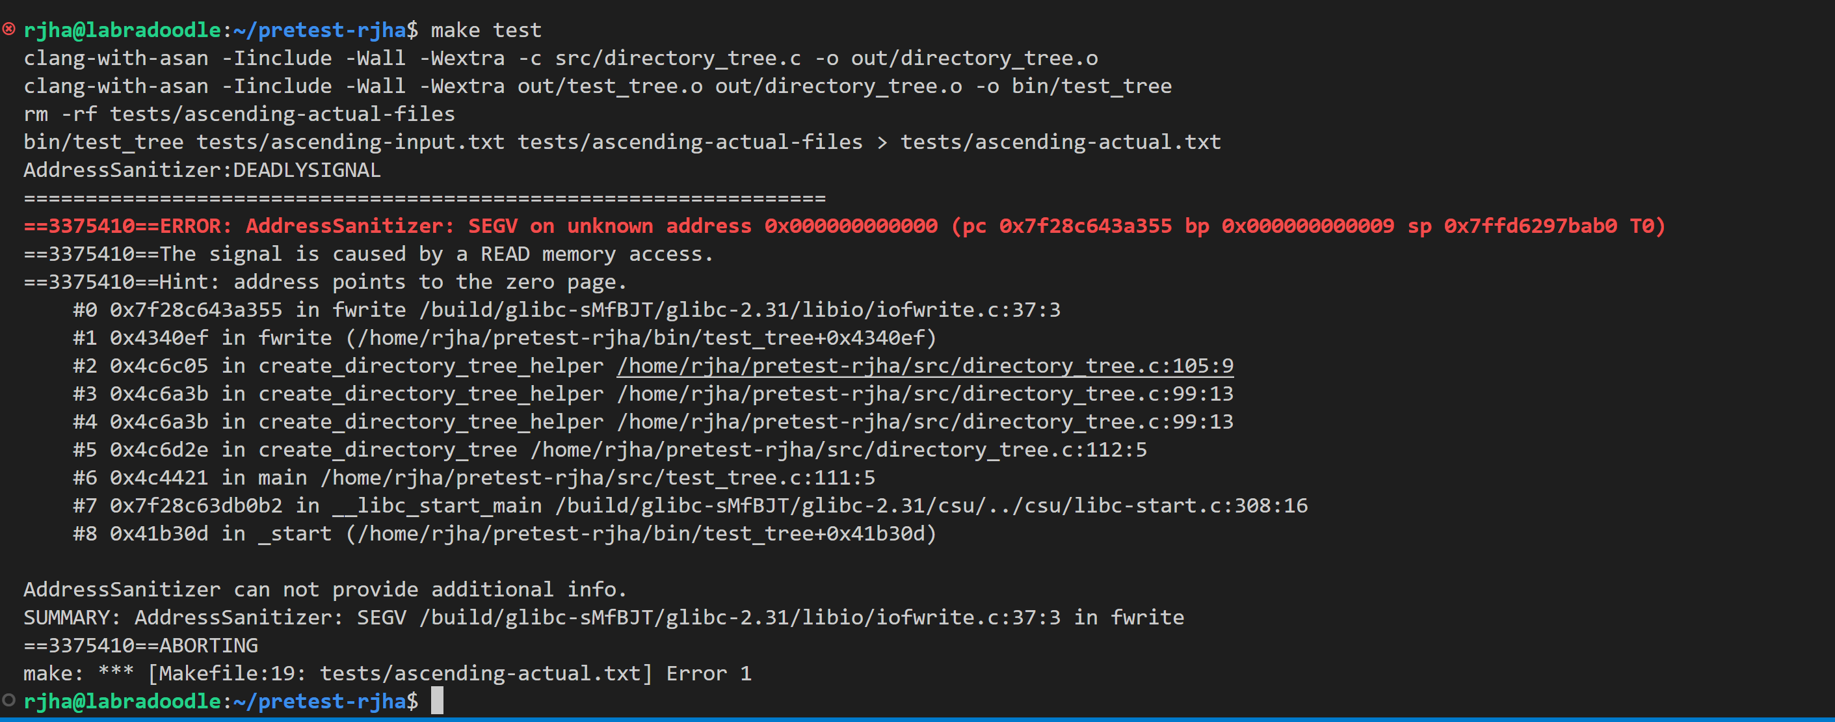Click bin/test_tree output path in second clang line

coord(1091,87)
